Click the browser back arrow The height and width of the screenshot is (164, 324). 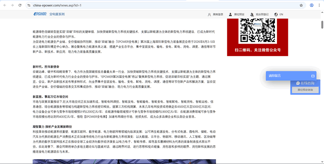point(4,5)
